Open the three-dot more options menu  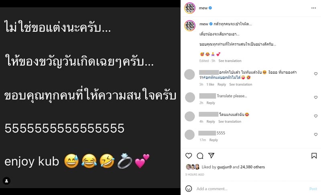point(313,8)
